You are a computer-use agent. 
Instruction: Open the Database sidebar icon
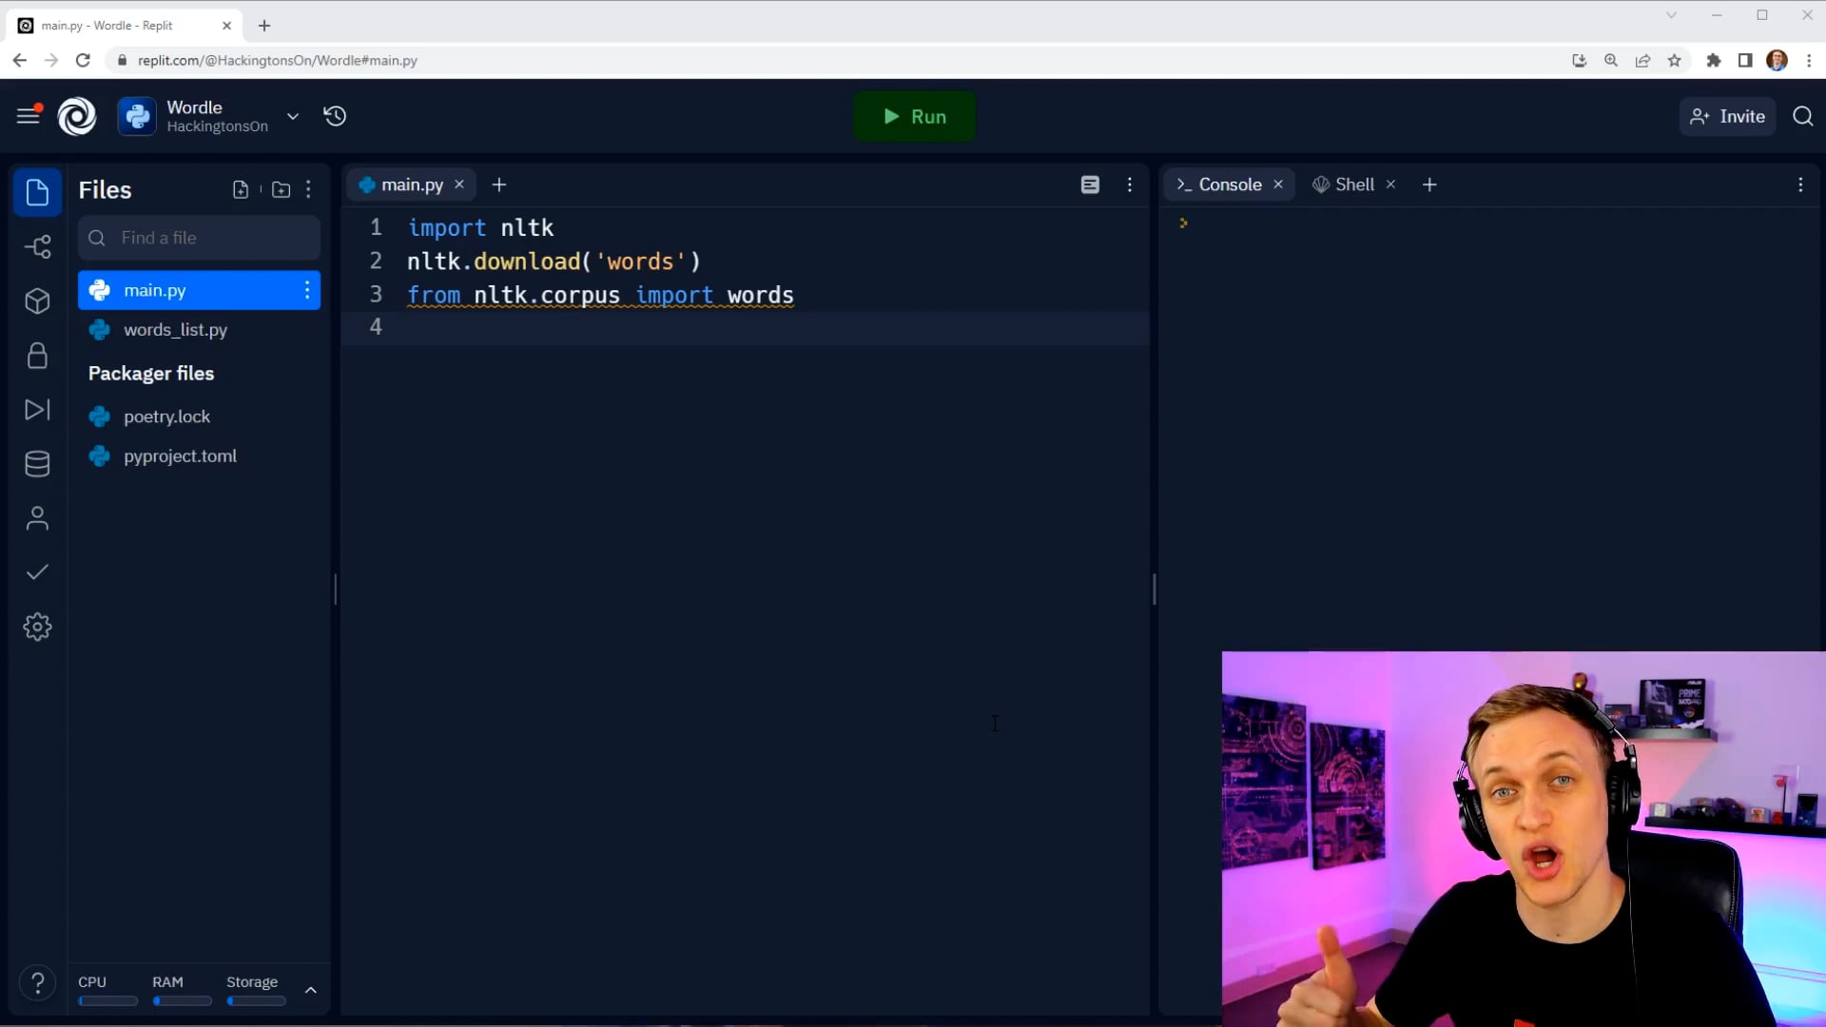(37, 464)
